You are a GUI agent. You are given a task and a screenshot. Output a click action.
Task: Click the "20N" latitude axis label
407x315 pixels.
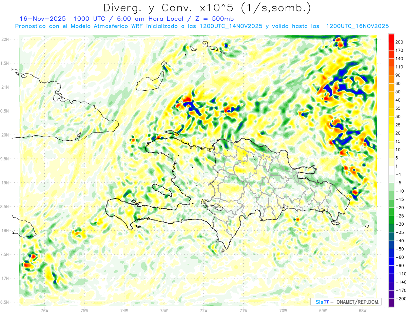coord(5,135)
